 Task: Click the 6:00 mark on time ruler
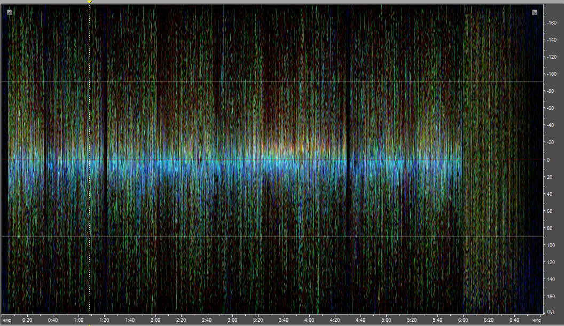tap(463, 320)
